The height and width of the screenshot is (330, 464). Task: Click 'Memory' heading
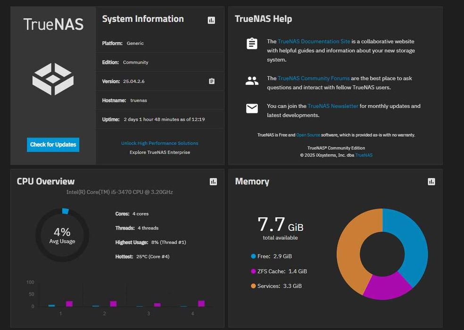click(x=252, y=181)
